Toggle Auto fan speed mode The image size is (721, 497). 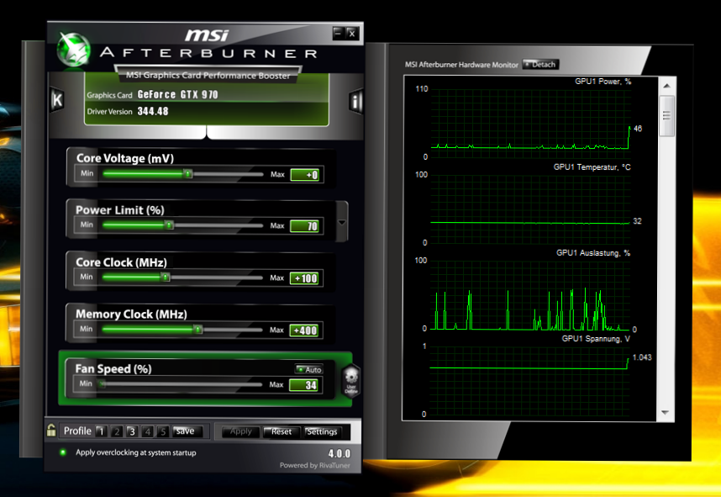[x=309, y=369]
